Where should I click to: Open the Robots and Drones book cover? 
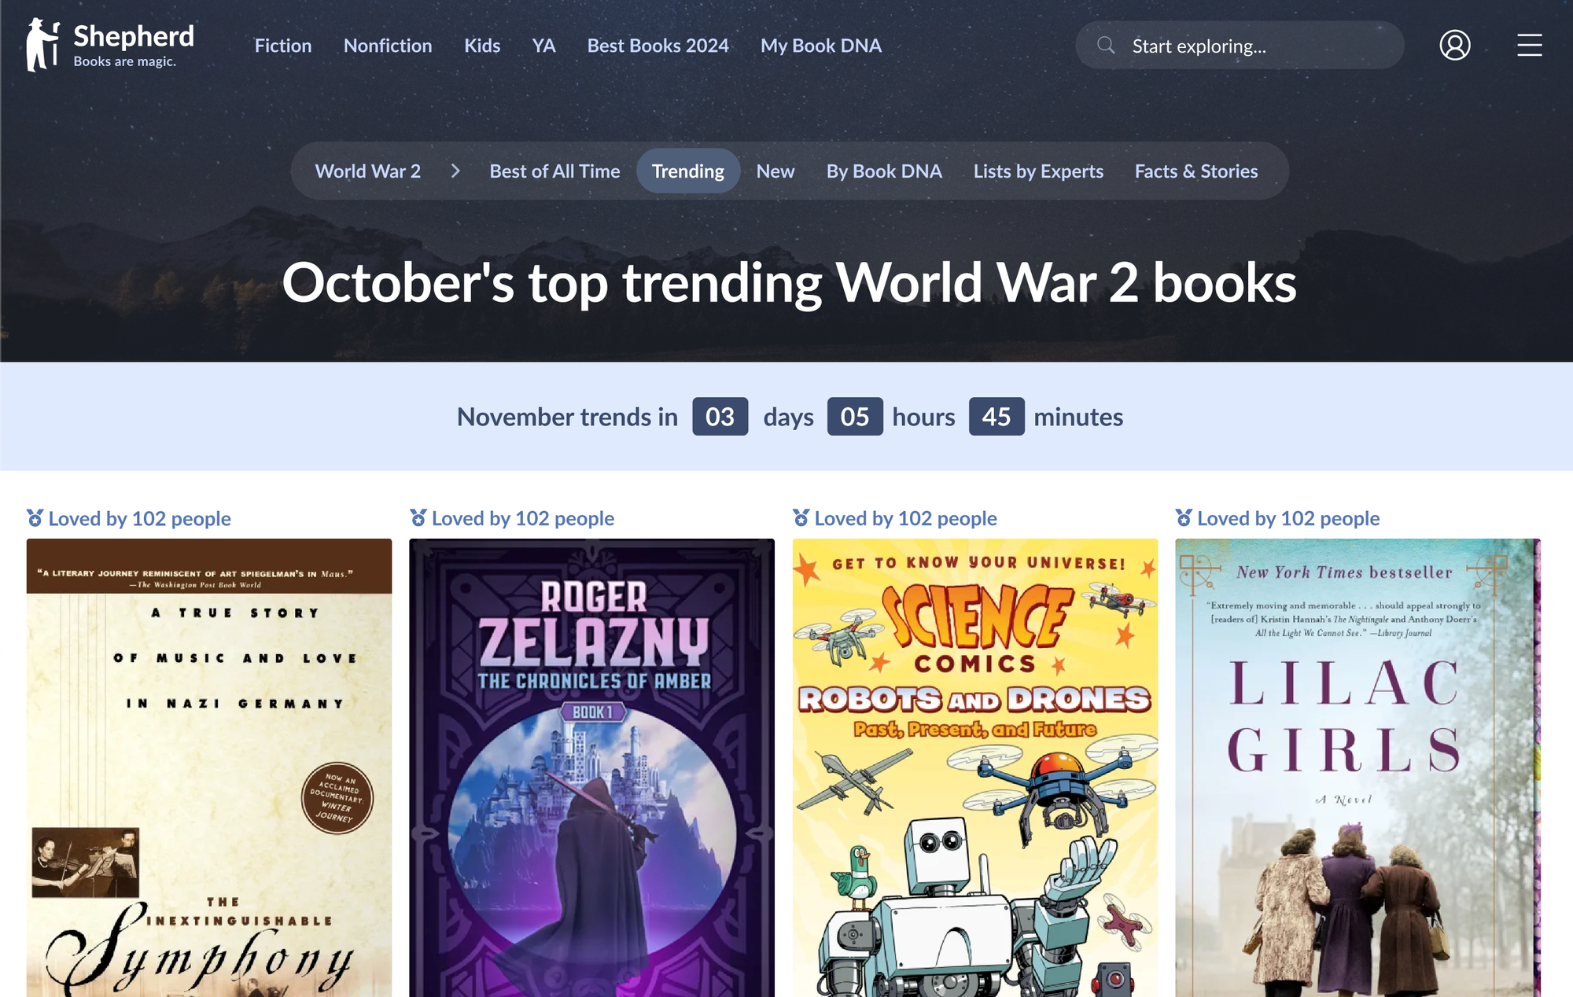pos(975,767)
